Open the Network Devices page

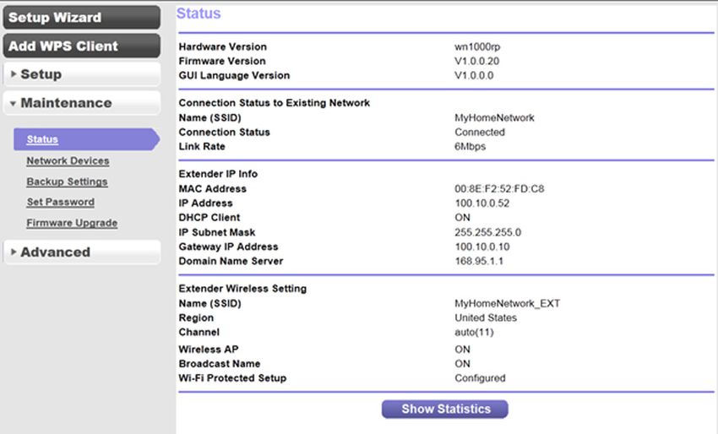coord(68,160)
